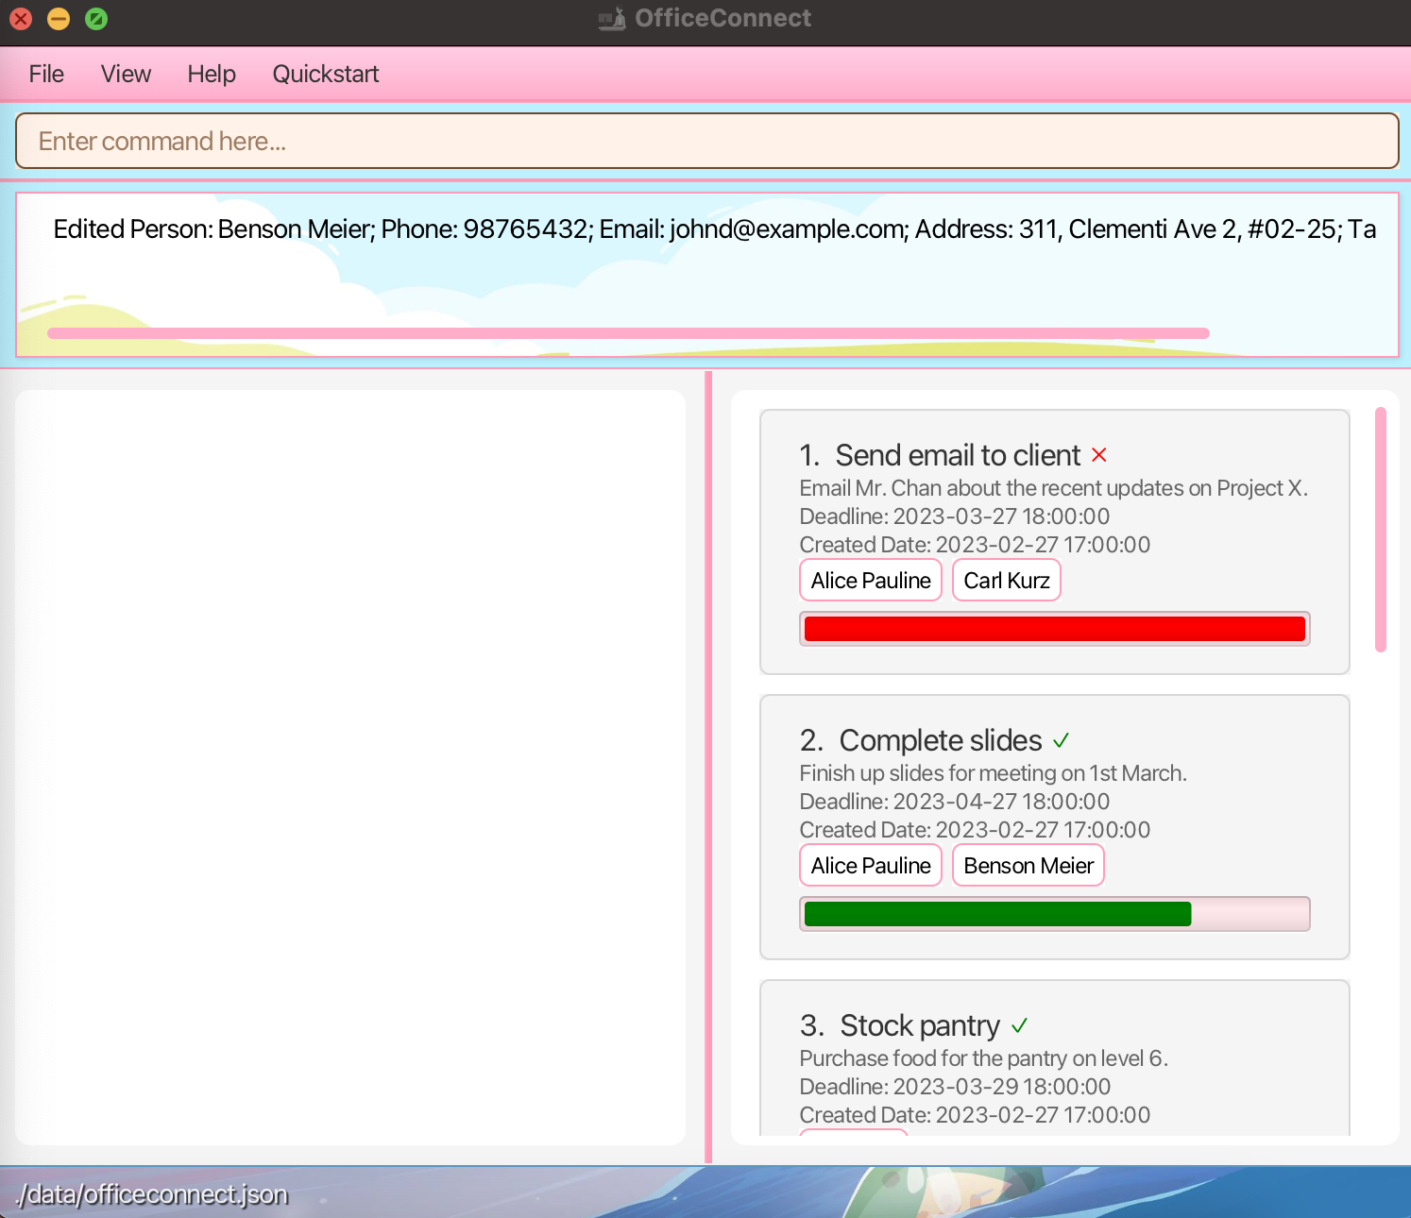This screenshot has width=1411, height=1218.
Task: Select the Carl Kurz assignee tag
Action: pos(1007,580)
